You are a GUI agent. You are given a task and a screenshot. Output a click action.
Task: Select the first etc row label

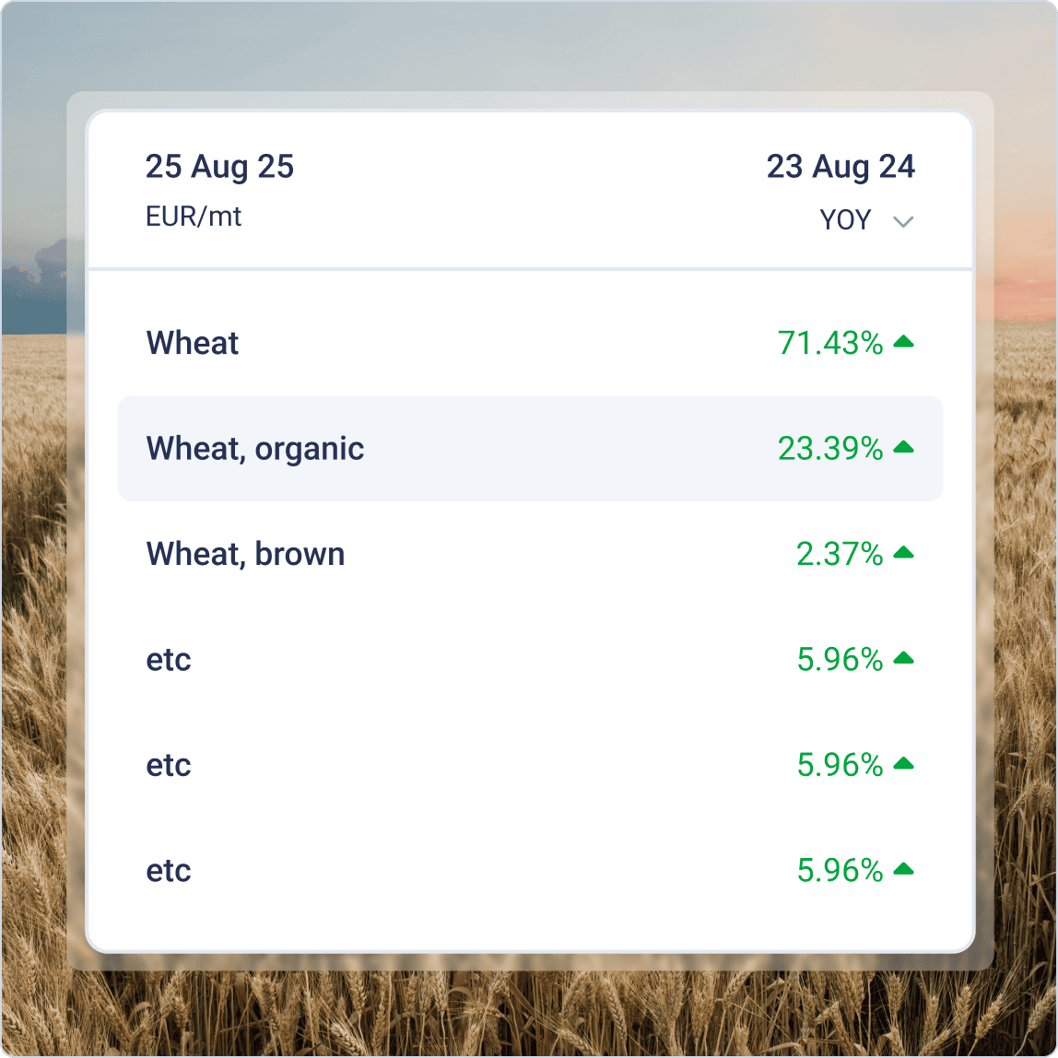click(x=169, y=660)
